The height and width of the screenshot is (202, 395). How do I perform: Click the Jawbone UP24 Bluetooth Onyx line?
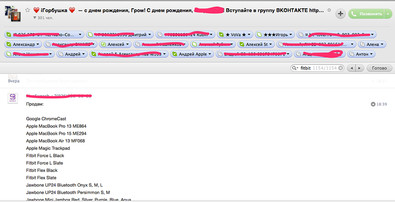coord(64,185)
